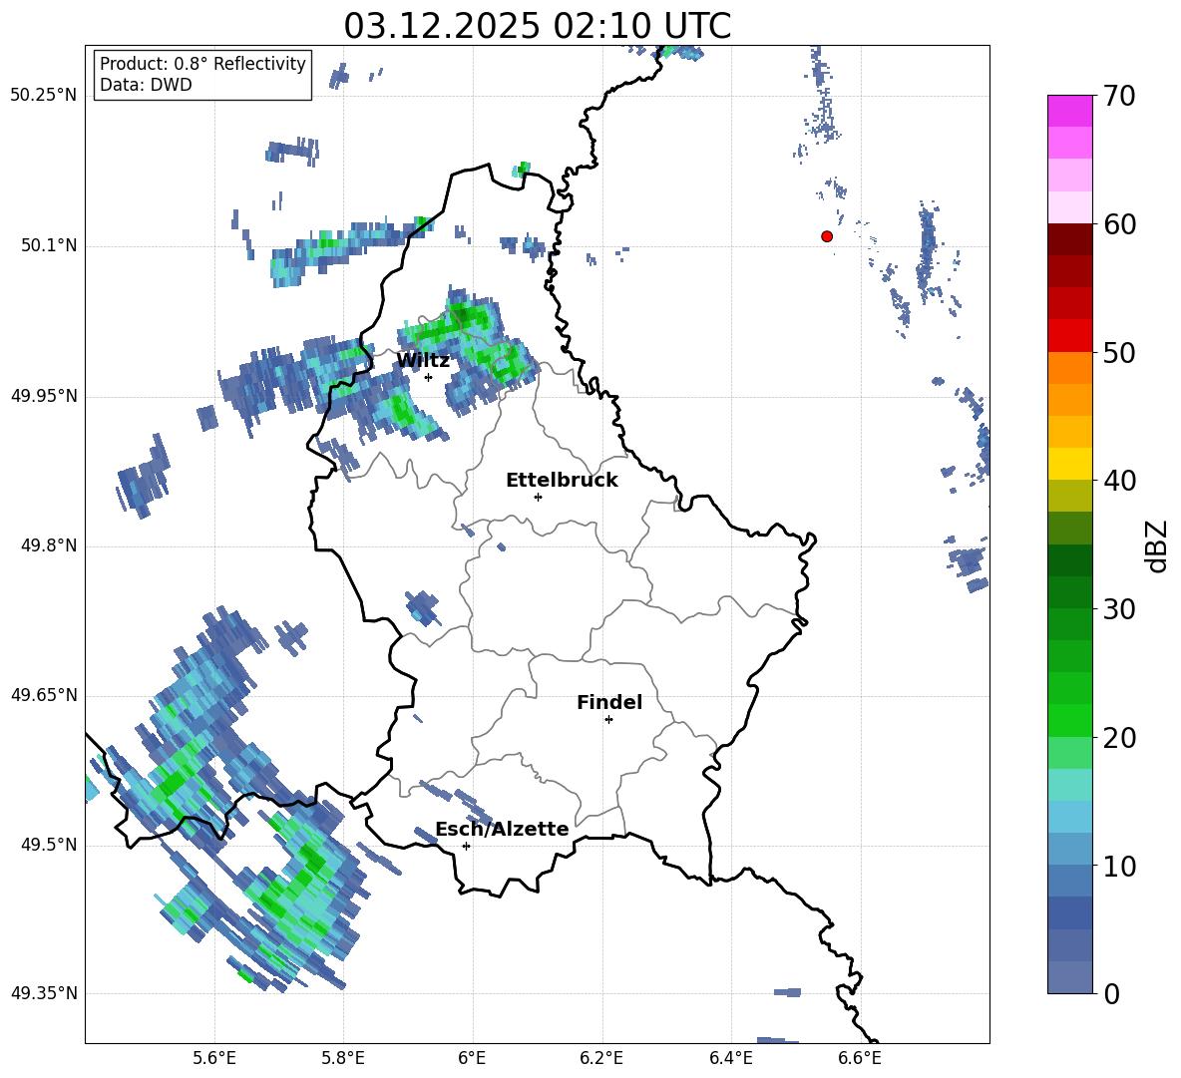Click the 6.4°E longitude label
Screen dimensions: 1181x1078
tap(730, 1058)
